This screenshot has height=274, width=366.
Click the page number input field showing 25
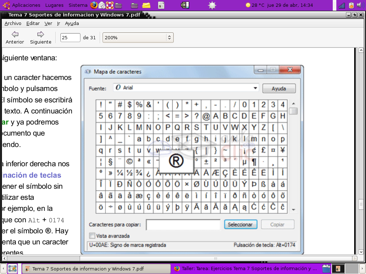pos(70,37)
